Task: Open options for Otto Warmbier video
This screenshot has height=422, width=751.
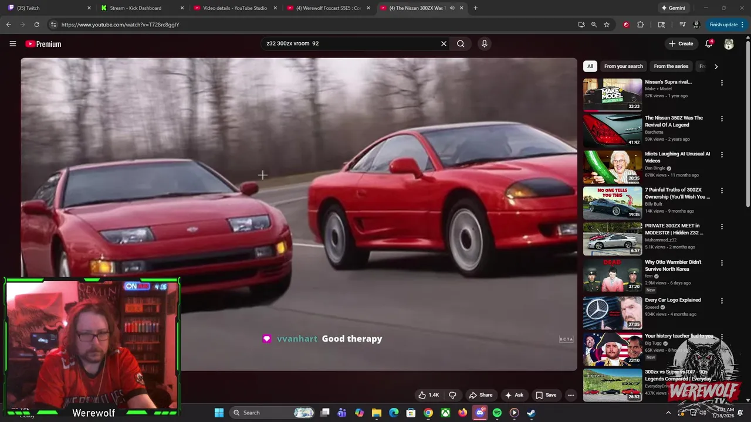Action: pyautogui.click(x=722, y=263)
